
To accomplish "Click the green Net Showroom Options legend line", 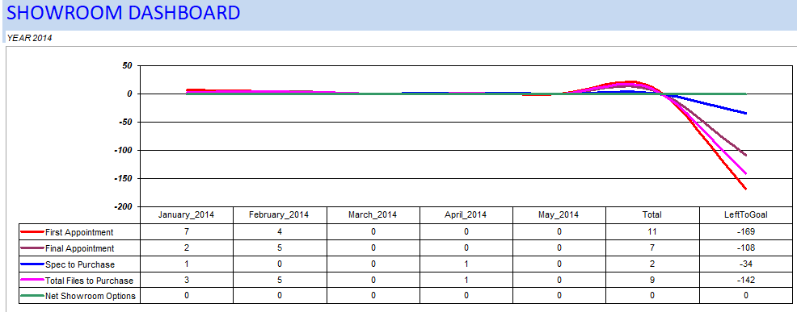I will point(32,296).
